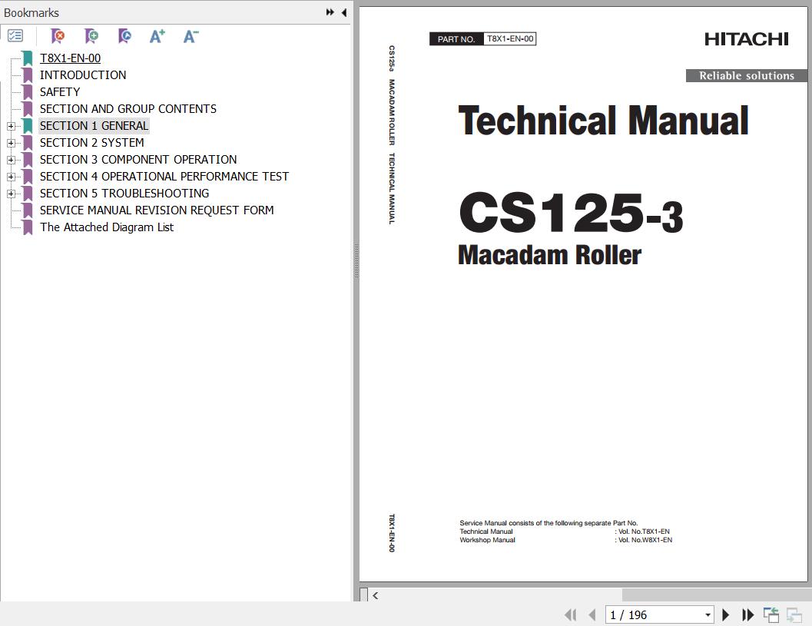Go to the next page

click(x=725, y=614)
